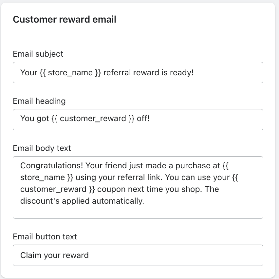Click the 'Email heading' label
The image size is (279, 279).
(39, 101)
